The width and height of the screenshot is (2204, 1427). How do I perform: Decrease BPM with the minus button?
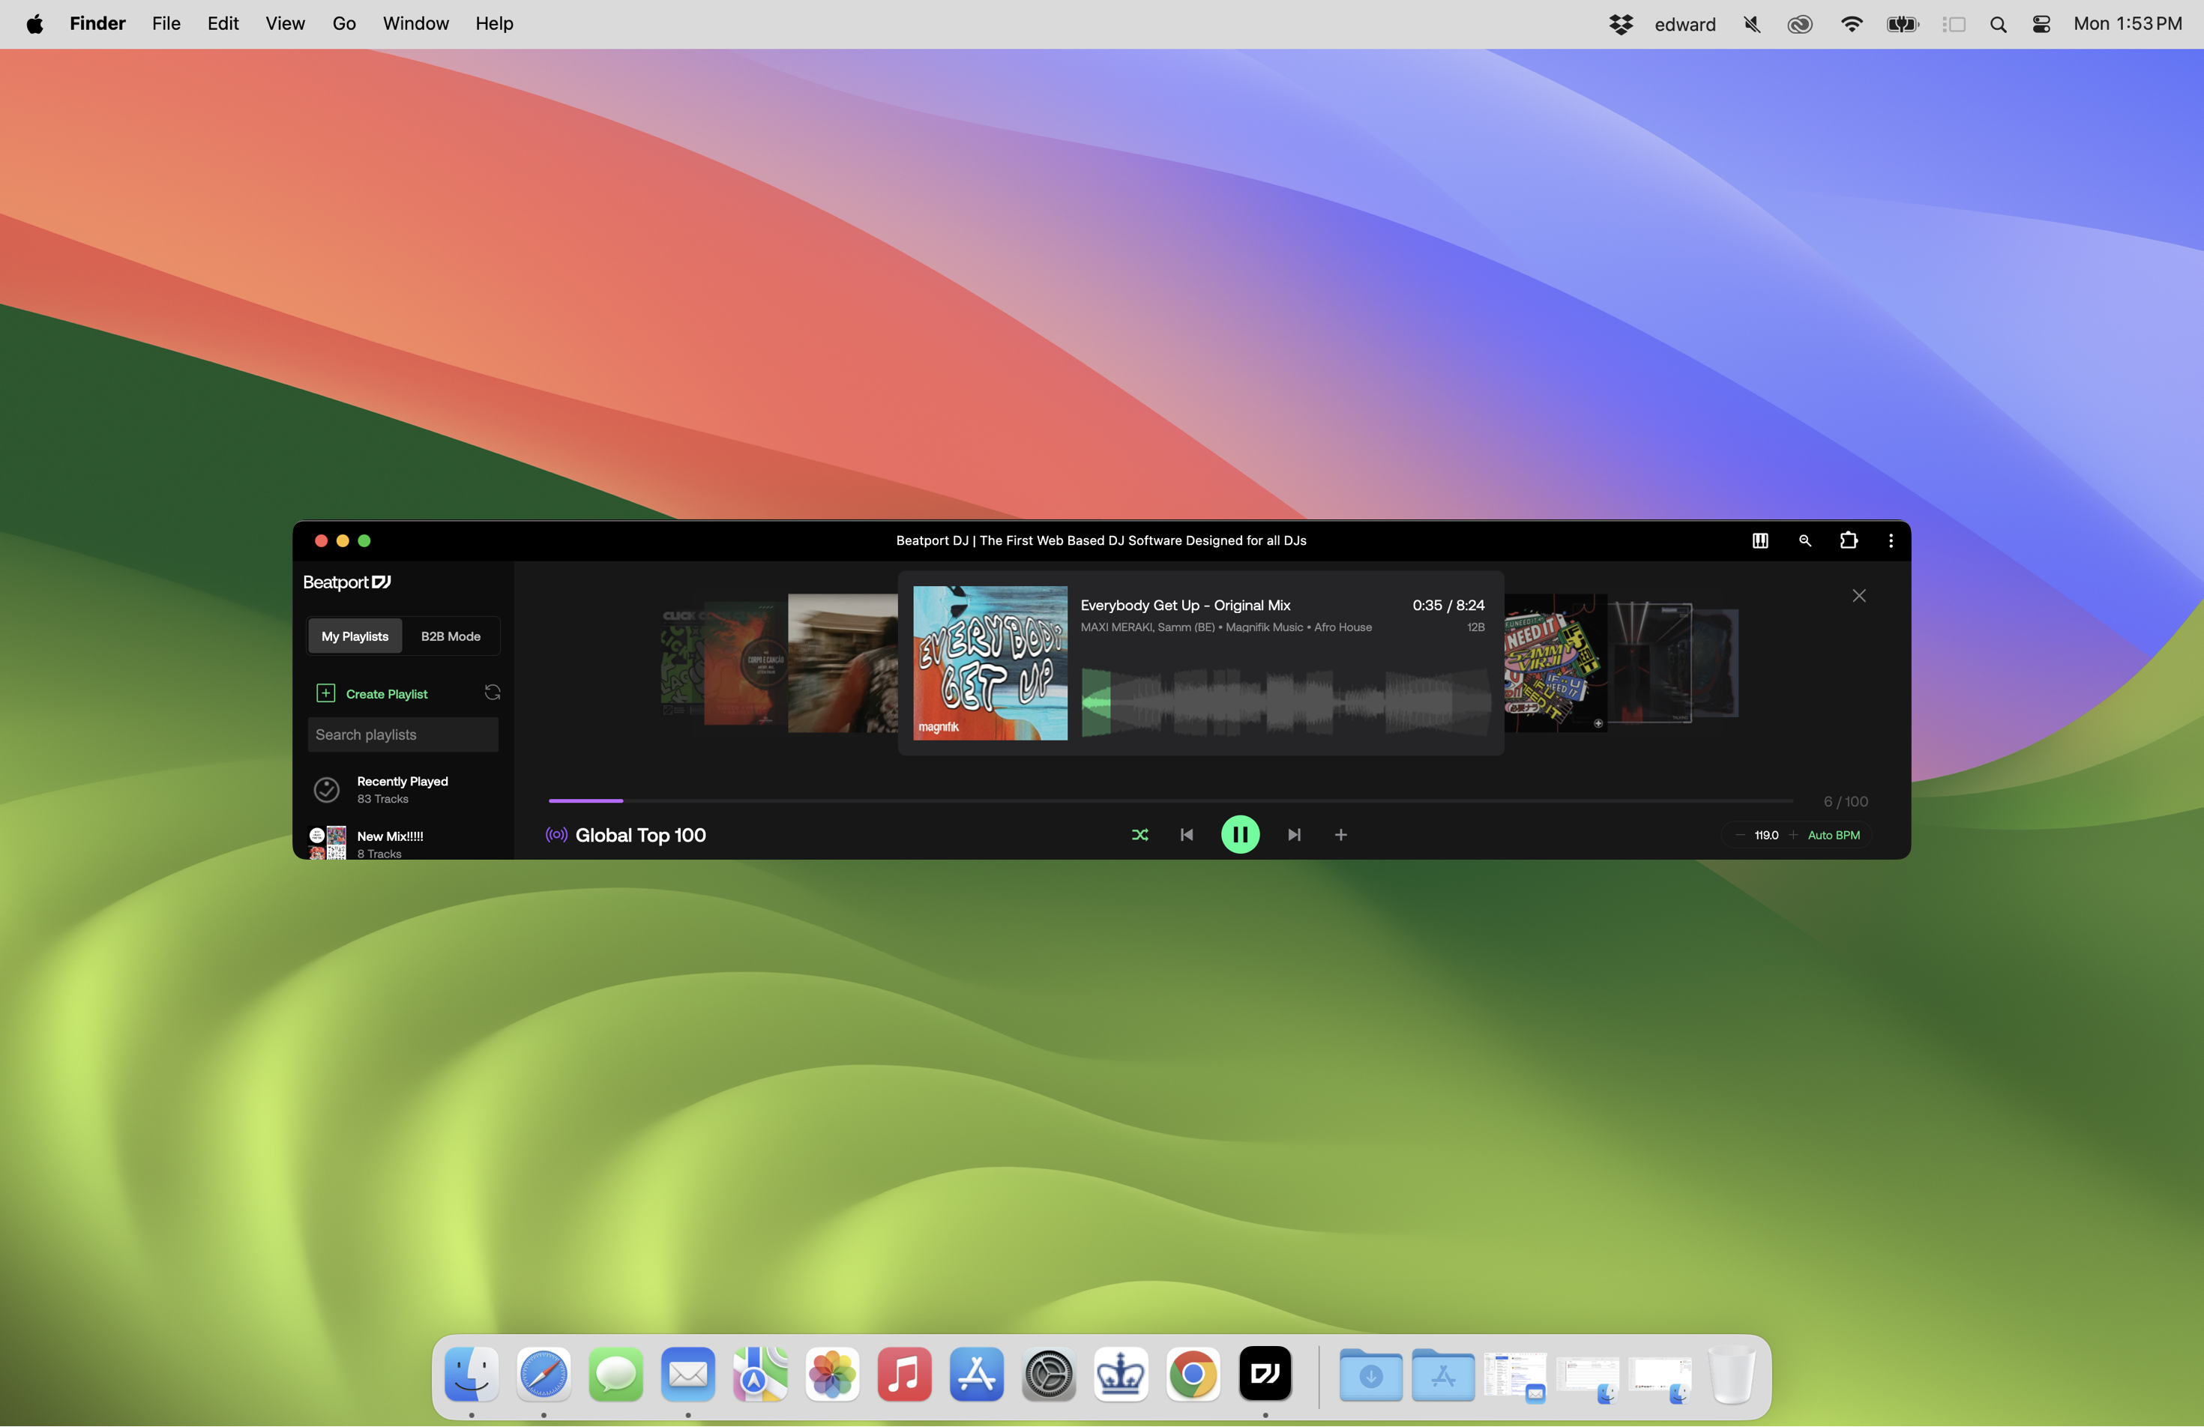(1739, 834)
